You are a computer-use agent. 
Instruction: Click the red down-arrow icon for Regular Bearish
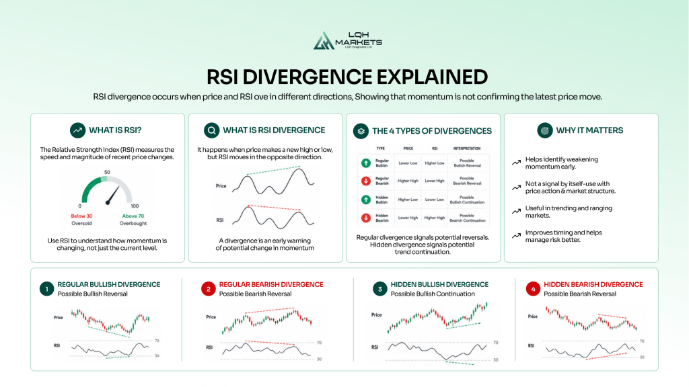[365, 181]
